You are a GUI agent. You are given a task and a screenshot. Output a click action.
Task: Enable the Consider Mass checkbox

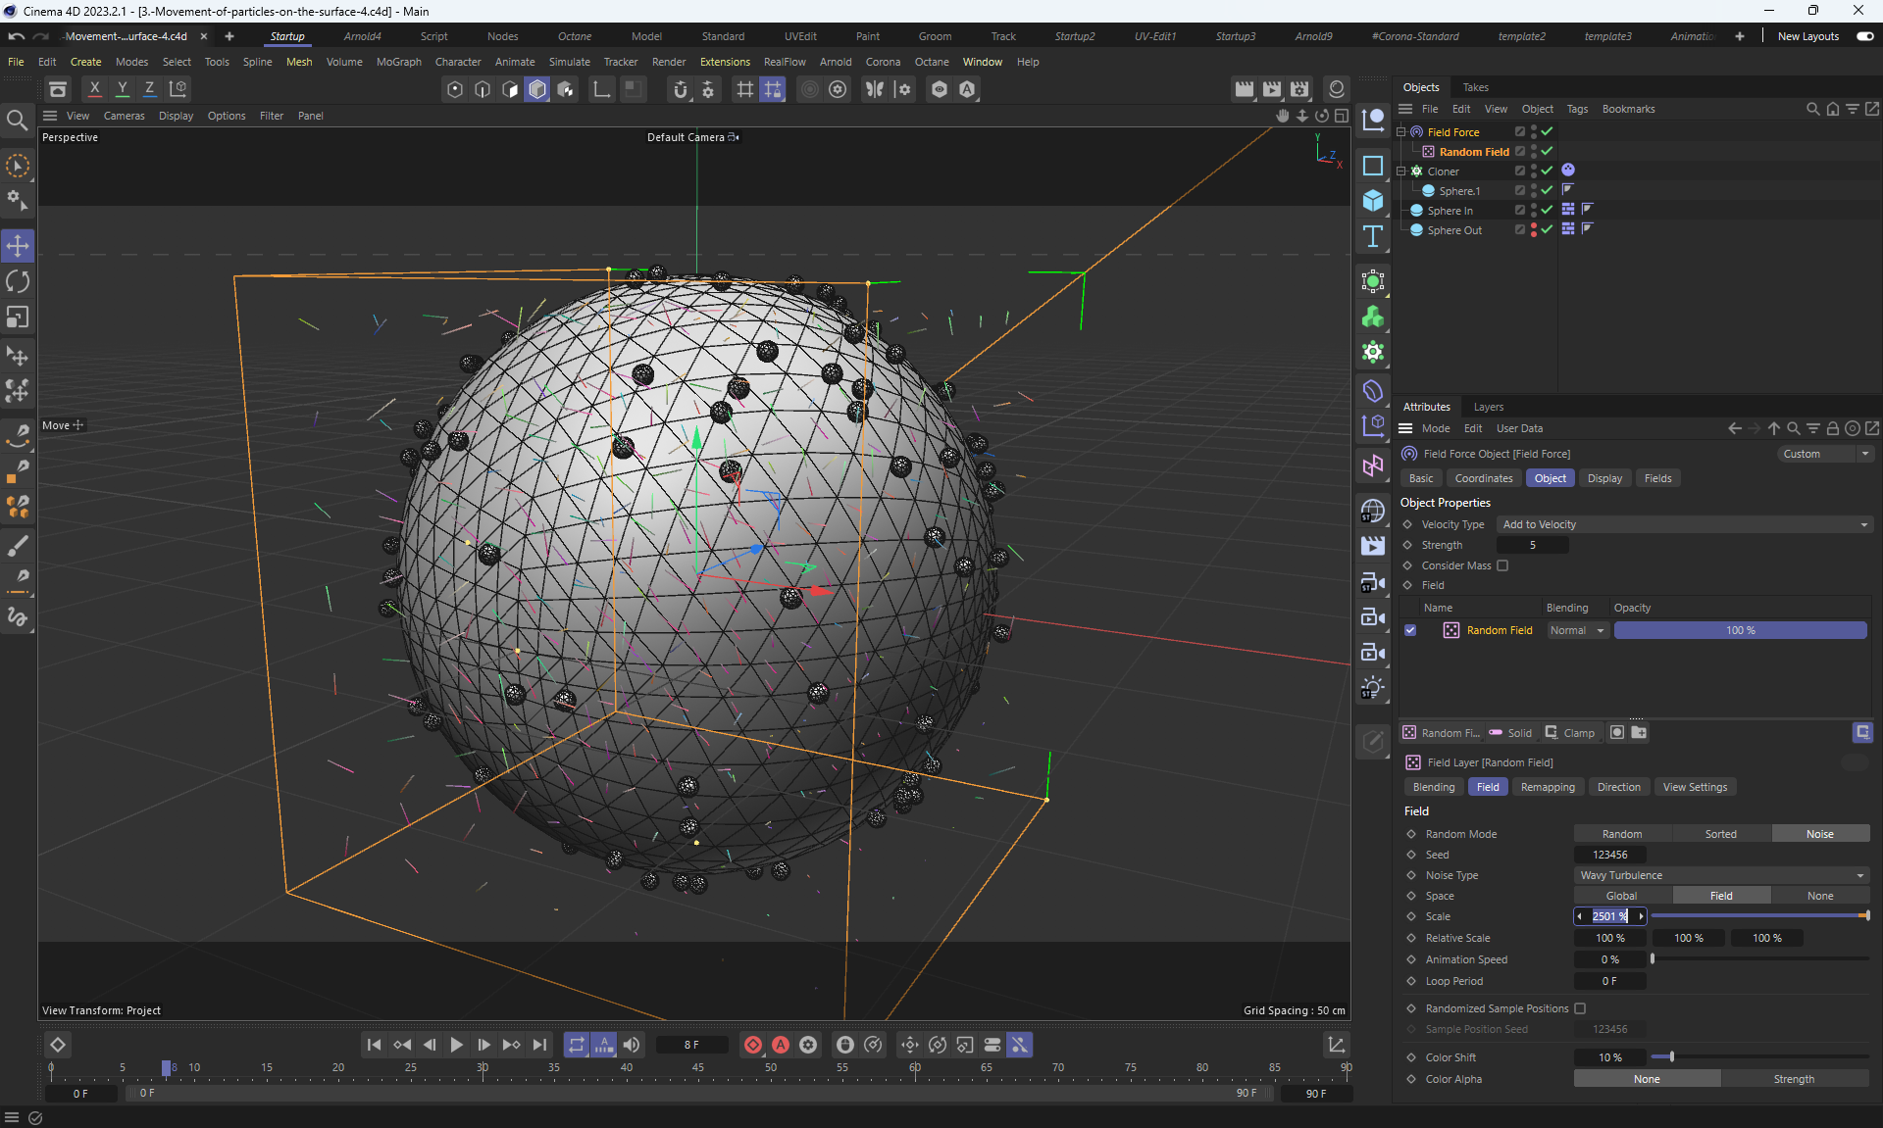(x=1502, y=565)
